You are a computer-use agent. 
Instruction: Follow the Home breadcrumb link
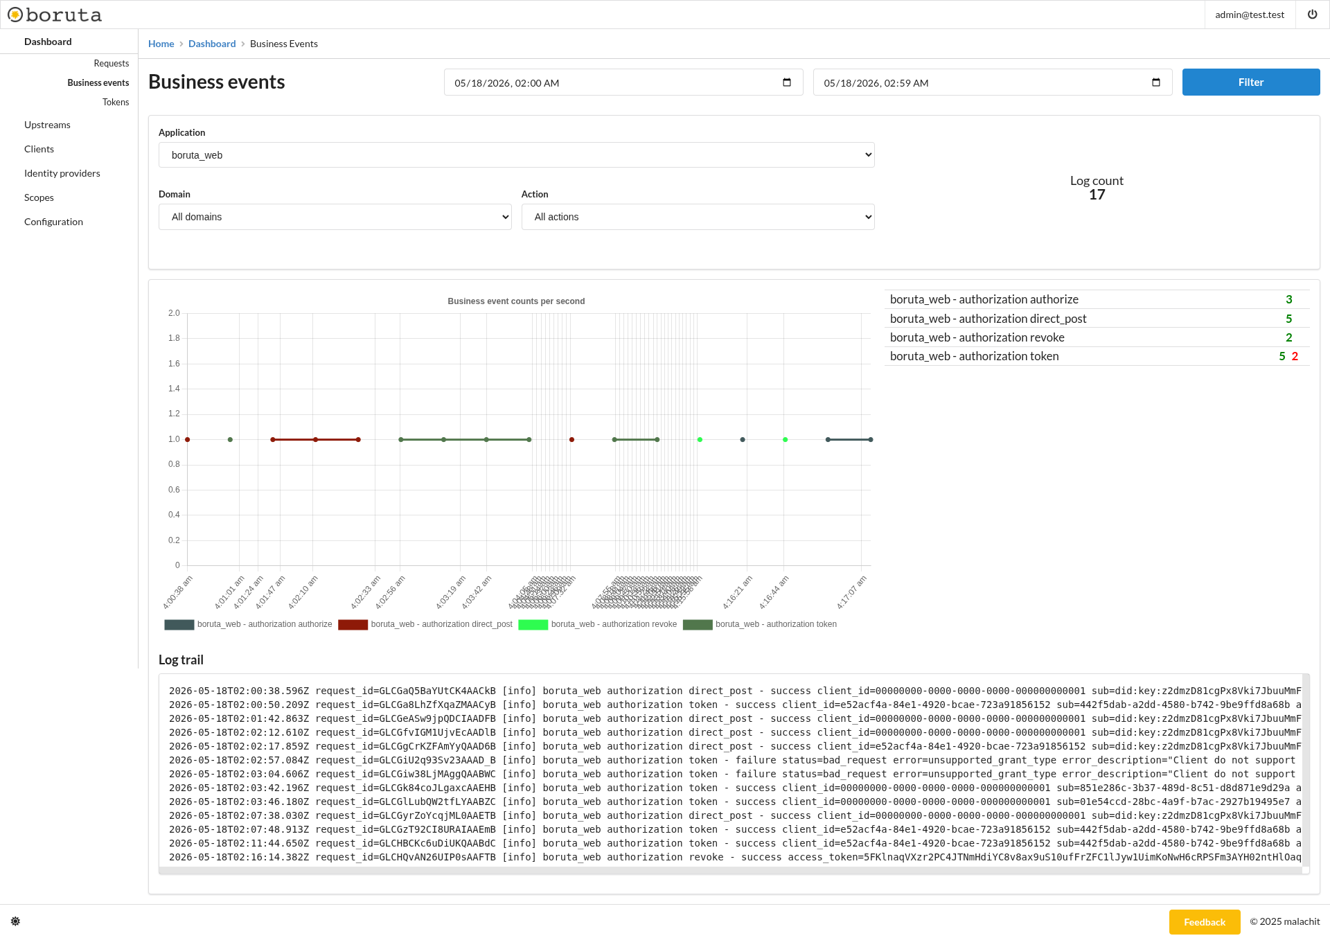161,44
